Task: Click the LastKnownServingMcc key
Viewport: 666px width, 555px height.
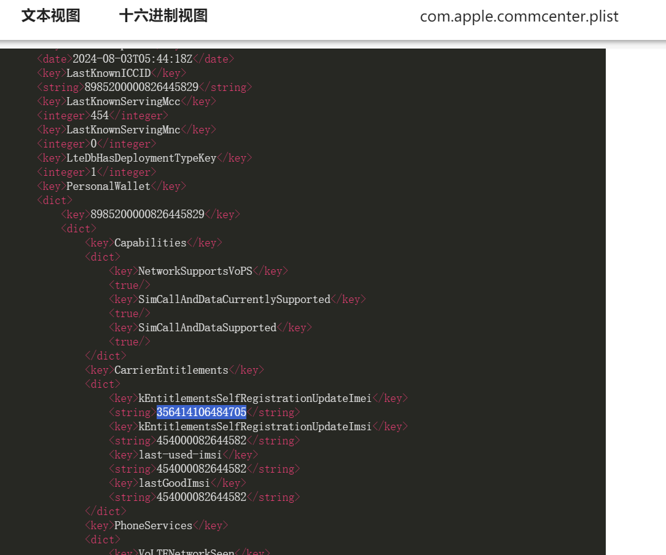Action: [x=123, y=101]
